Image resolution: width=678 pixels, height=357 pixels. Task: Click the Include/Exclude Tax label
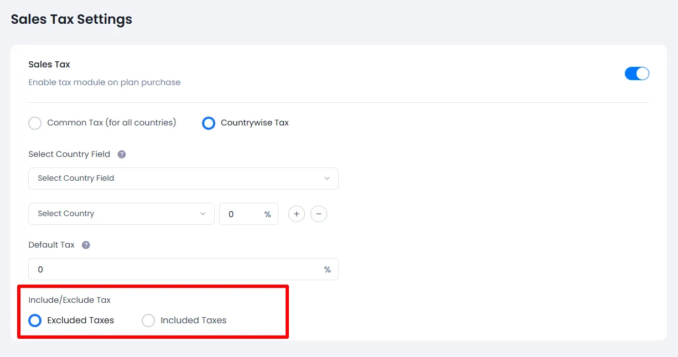click(x=70, y=300)
